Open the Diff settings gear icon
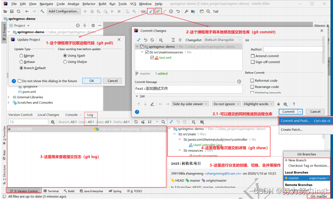Screen dimensions: 333x199 coord(285,104)
